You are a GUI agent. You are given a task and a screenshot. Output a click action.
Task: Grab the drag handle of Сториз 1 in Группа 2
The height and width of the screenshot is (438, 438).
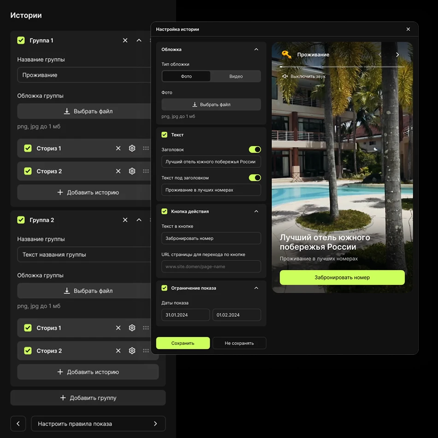coord(146,328)
